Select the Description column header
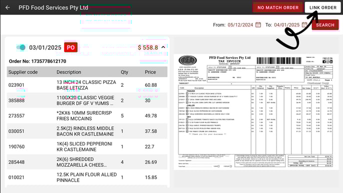This screenshot has width=343, height=193. click(x=68, y=72)
